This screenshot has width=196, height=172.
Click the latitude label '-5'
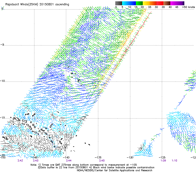pos(2,44)
